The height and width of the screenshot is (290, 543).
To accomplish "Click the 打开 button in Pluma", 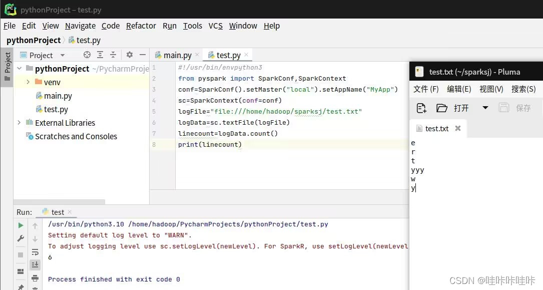I will click(461, 108).
